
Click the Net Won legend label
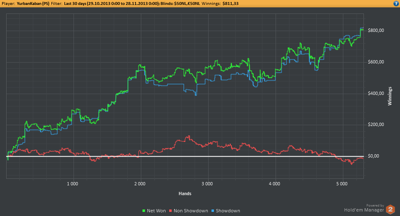point(156,211)
